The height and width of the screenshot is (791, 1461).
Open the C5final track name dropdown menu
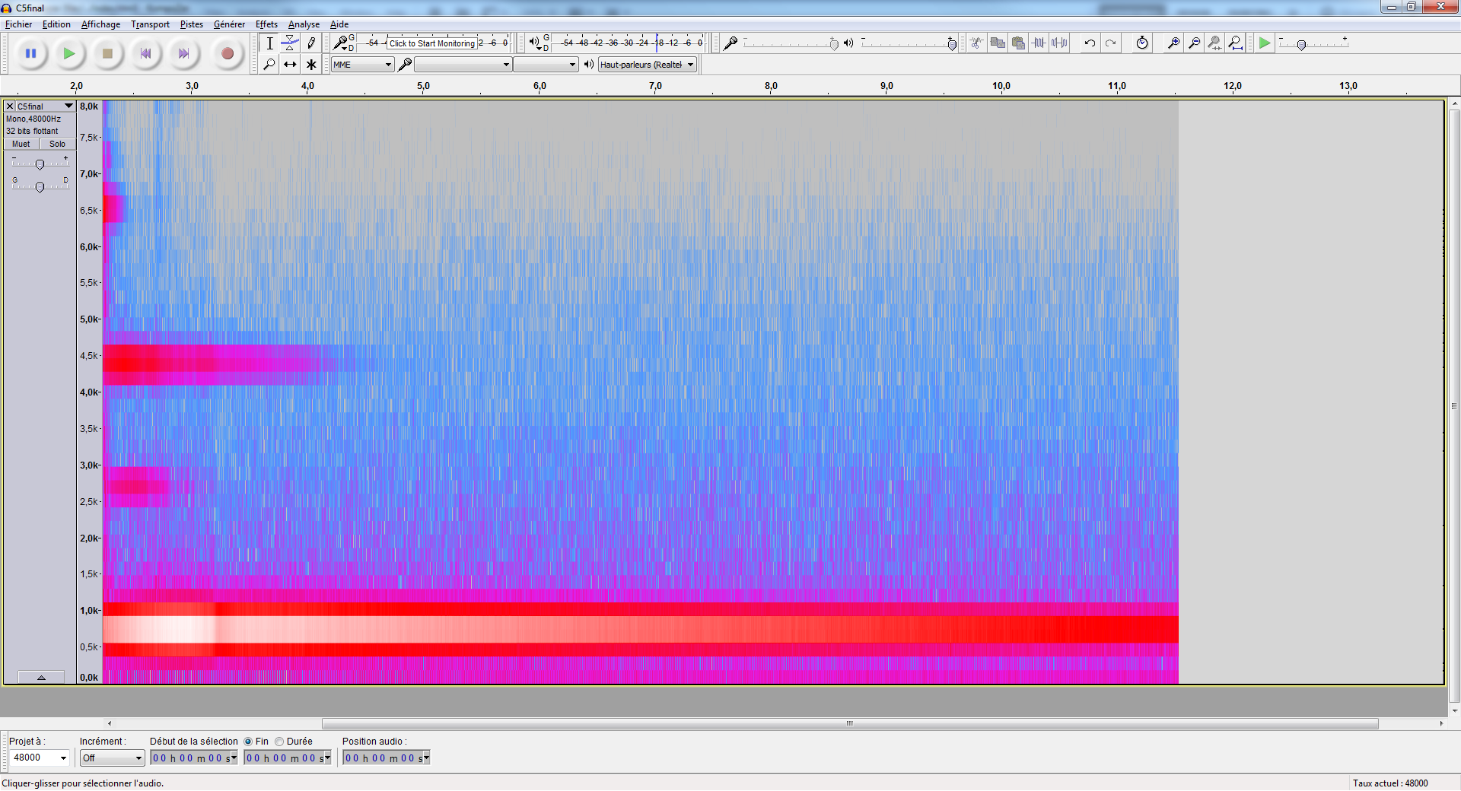45,106
